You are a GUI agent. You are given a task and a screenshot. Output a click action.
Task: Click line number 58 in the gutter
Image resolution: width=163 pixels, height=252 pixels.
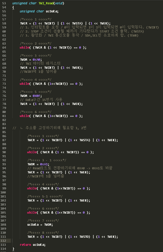pos(4,24)
